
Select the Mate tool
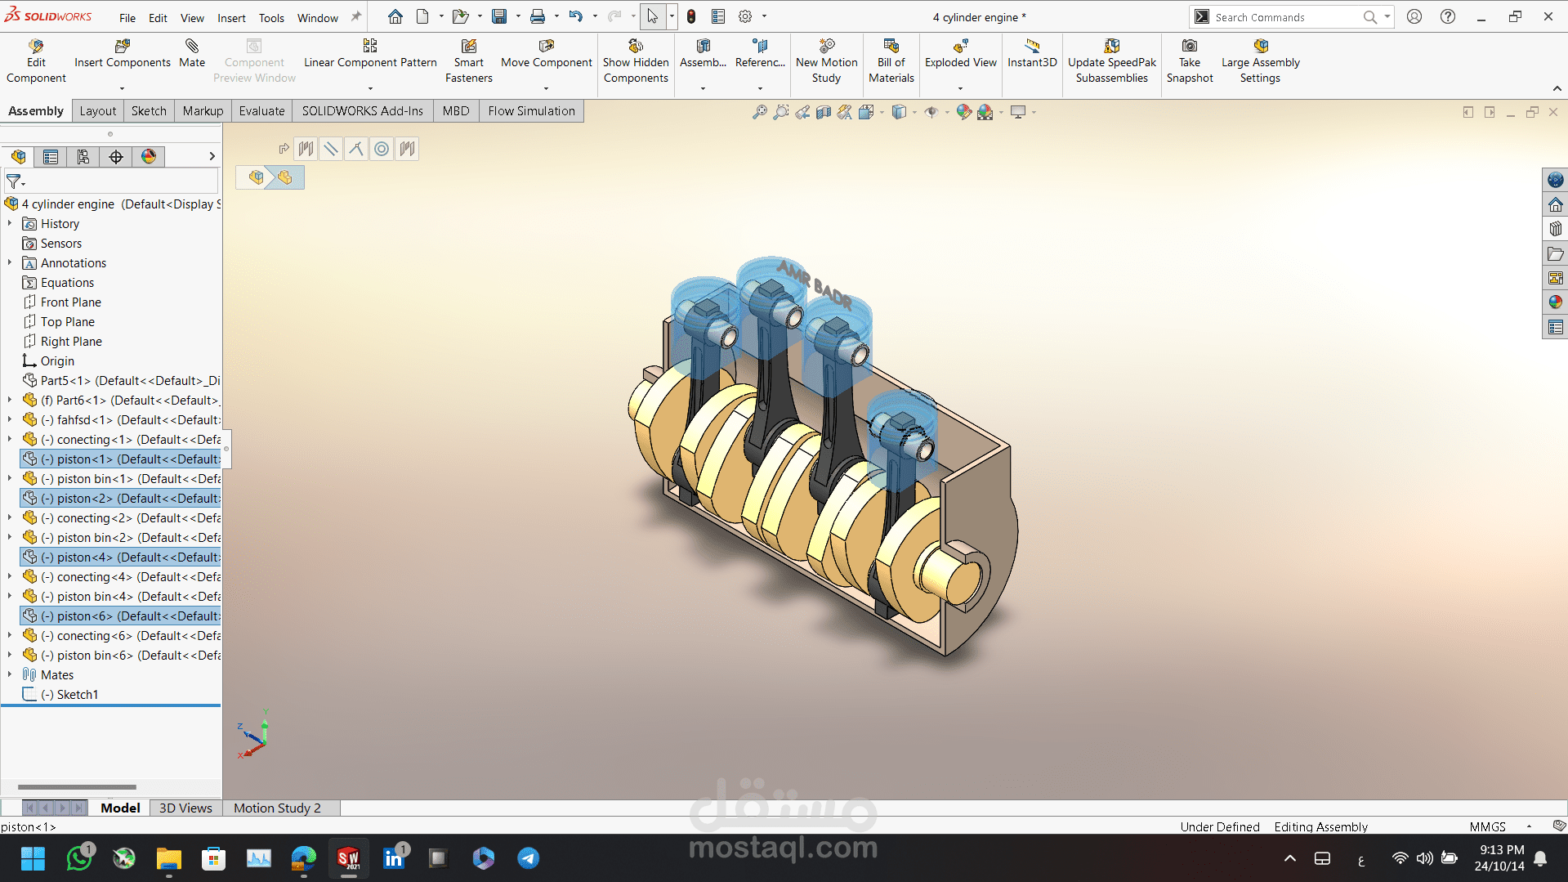tap(192, 54)
